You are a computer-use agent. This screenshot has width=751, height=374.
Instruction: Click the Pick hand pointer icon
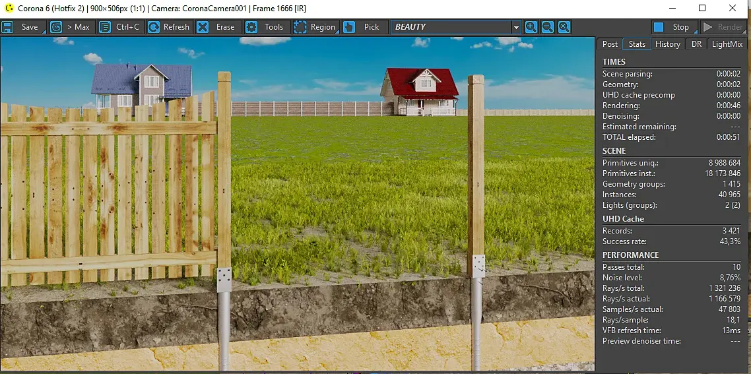[x=349, y=27]
